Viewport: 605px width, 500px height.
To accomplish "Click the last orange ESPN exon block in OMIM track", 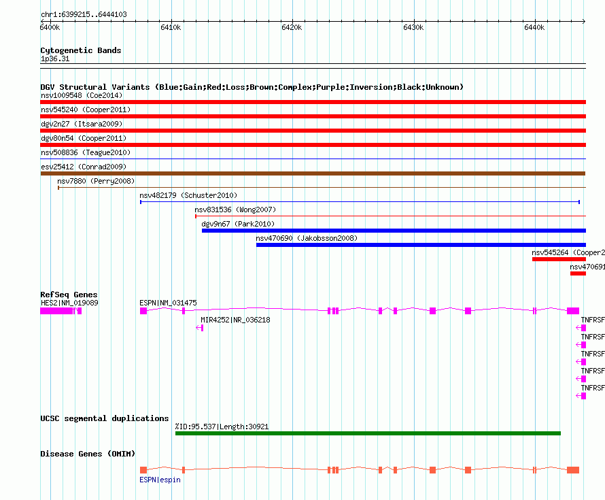I will pyautogui.click(x=573, y=470).
